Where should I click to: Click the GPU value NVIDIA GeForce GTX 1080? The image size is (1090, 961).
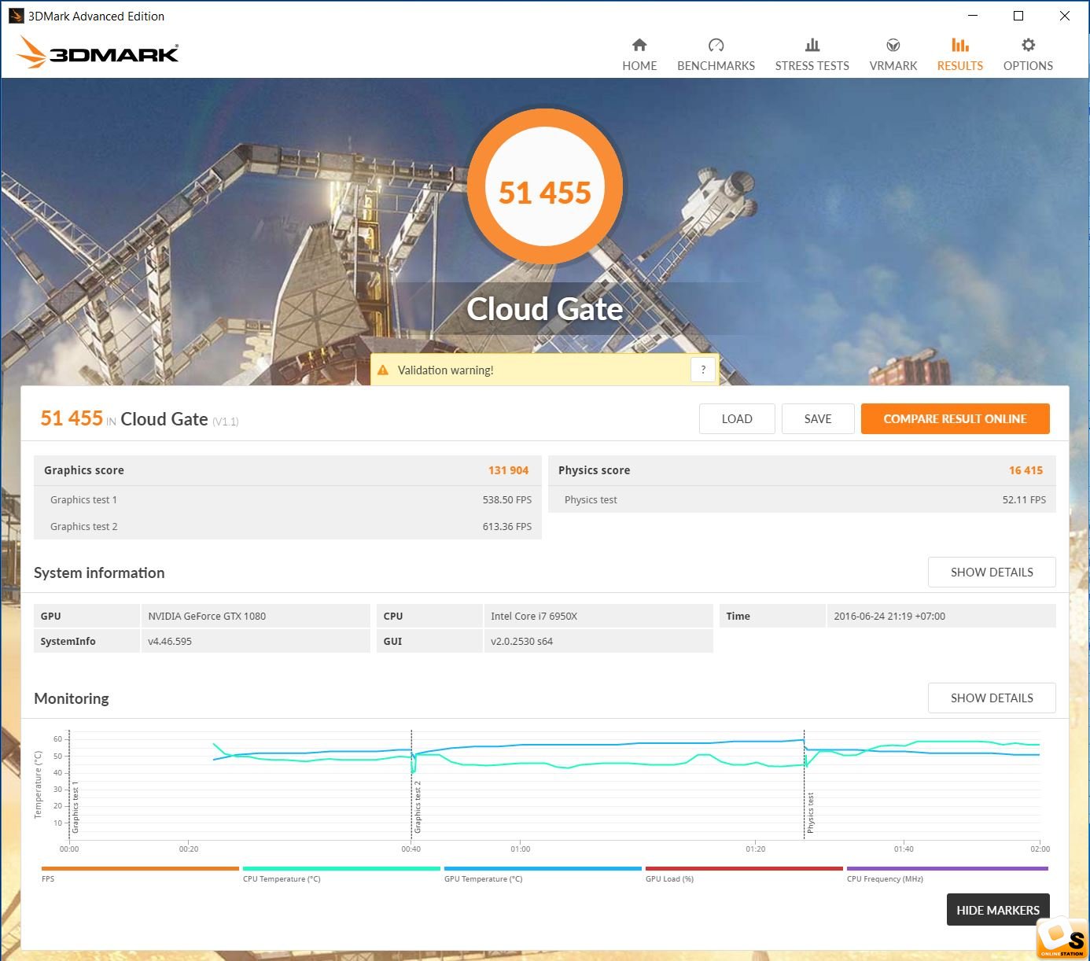click(x=207, y=617)
